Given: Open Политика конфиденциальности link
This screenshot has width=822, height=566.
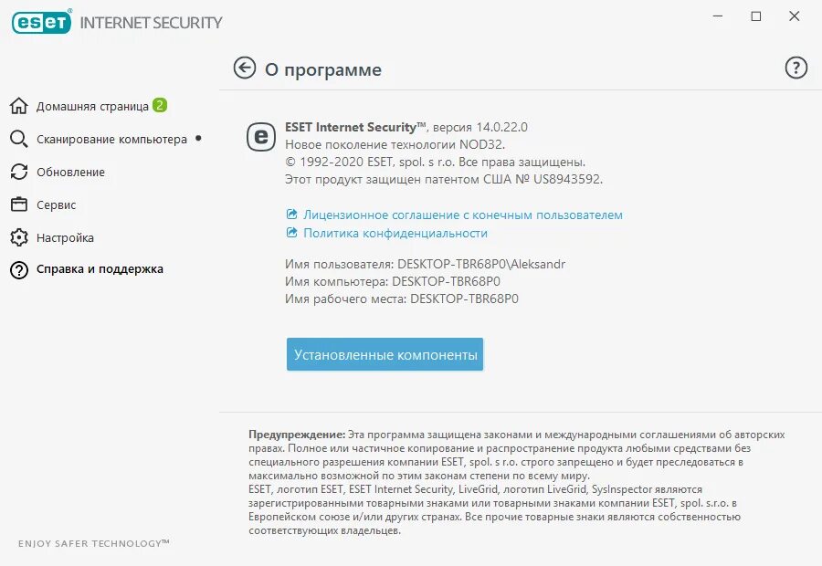Looking at the screenshot, I should click(x=395, y=233).
